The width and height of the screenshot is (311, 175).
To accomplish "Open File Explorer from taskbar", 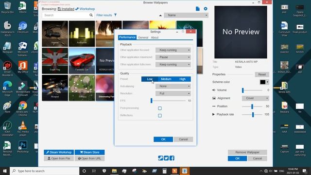I will click(114, 171).
